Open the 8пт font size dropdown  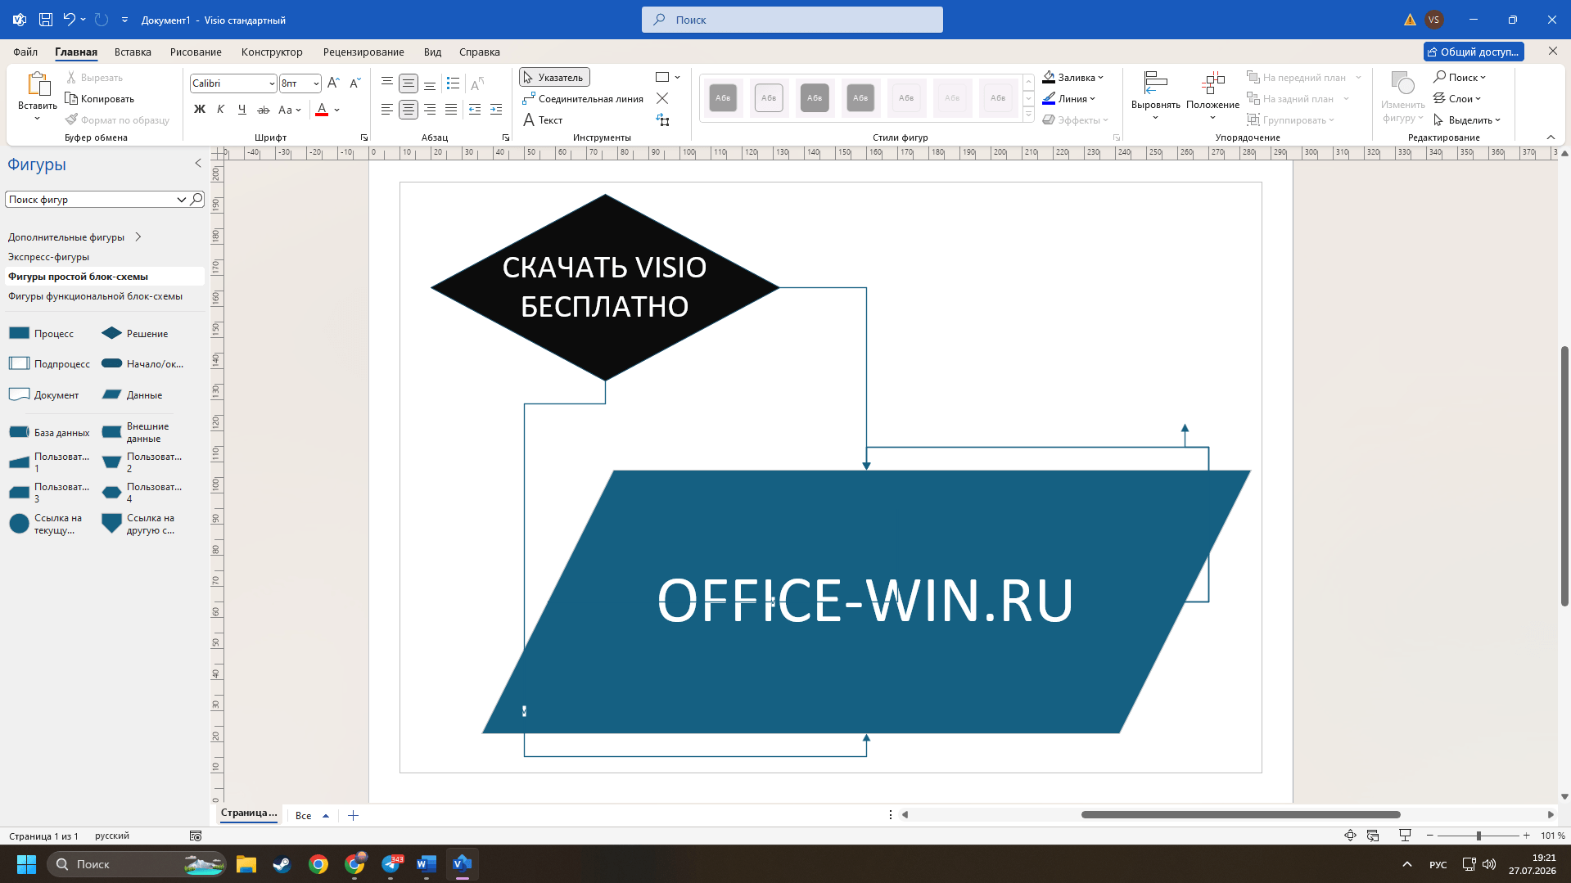click(316, 83)
